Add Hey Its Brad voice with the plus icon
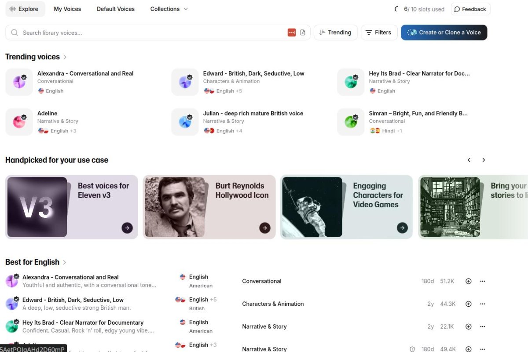The height and width of the screenshot is (352, 528). point(468,326)
